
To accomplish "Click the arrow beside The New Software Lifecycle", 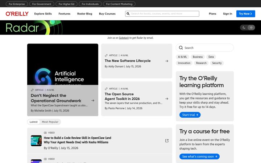I will coord(167,61).
